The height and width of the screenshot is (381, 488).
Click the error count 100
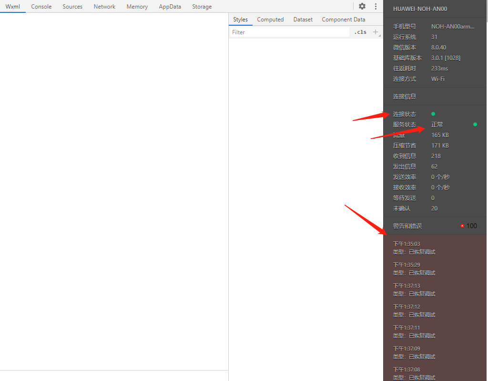472,226
